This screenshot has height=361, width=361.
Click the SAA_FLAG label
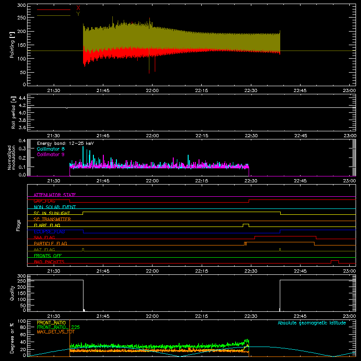pos(44,237)
